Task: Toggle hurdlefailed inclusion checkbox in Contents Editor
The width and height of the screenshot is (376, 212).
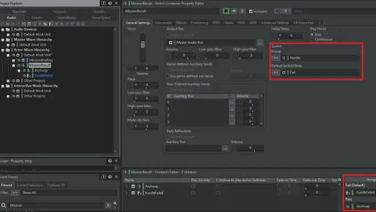Action: (133, 193)
